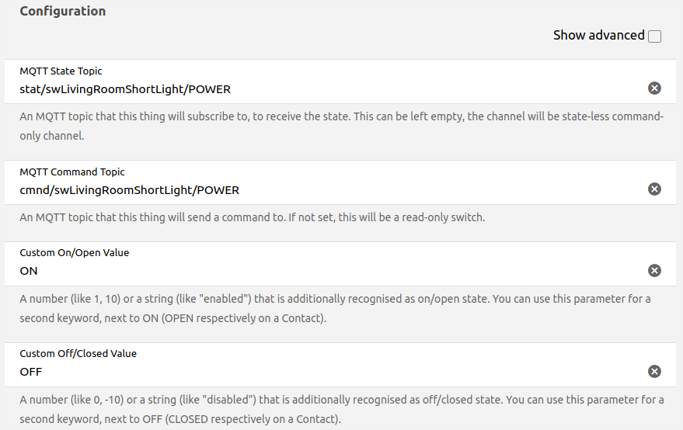Click the MQTT State Topic label
The height and width of the screenshot is (430, 683).
point(61,71)
